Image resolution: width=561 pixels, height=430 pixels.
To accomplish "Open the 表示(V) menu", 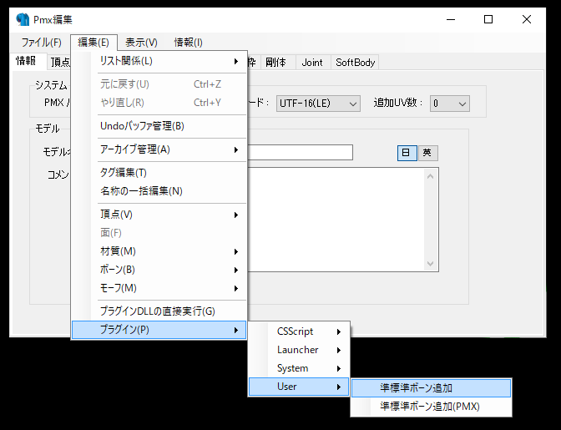I will tap(141, 43).
